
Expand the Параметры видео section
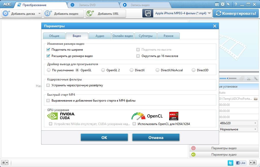[x=224, y=148]
